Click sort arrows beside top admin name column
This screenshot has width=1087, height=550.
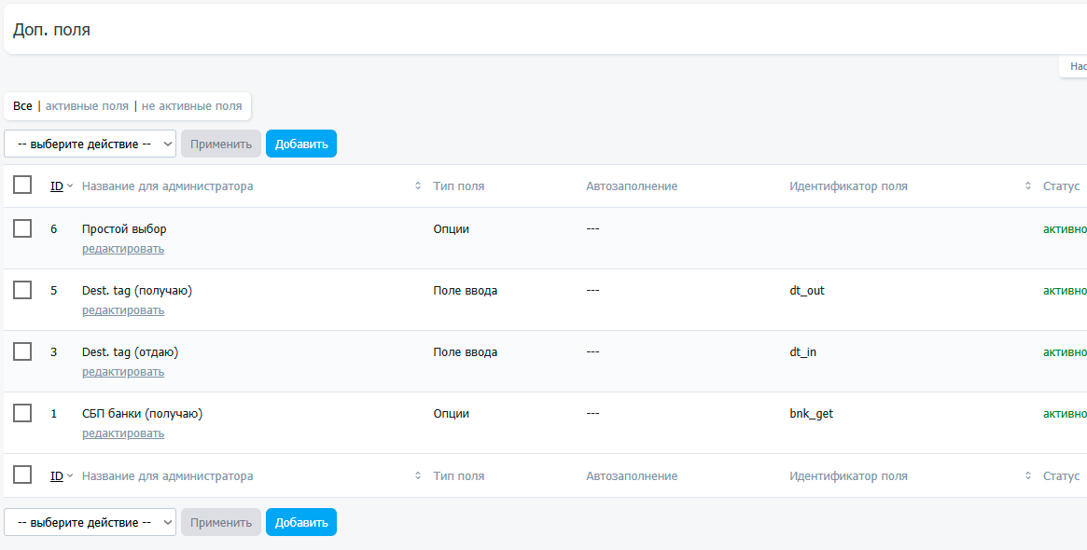click(418, 186)
